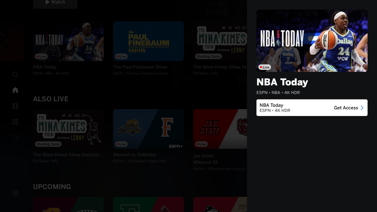377x212 pixels.
Task: Open the Jax State vs Missouri St thumbnail
Action: 220,129
